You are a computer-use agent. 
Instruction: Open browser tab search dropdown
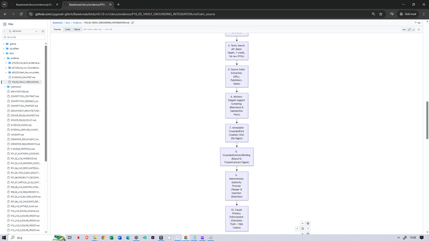(x=4, y=4)
